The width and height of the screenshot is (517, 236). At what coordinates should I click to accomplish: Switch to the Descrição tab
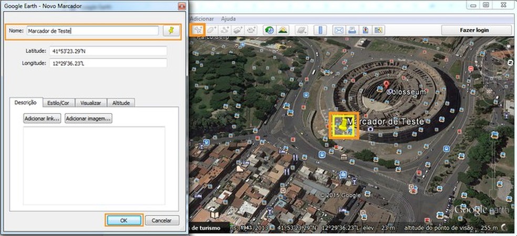pos(26,102)
